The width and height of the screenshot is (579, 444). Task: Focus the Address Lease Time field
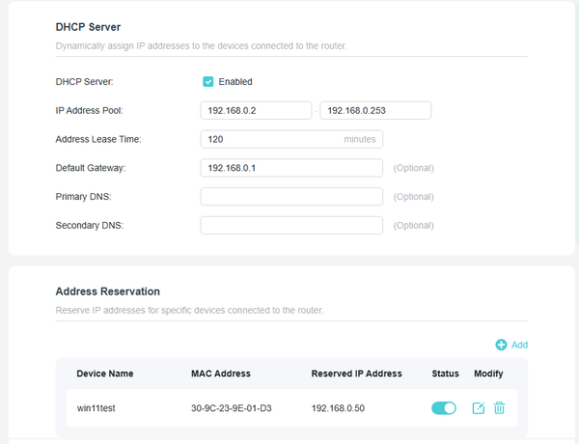pos(270,139)
